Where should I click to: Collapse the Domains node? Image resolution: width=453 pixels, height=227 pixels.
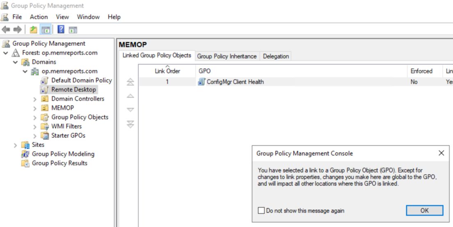(x=15, y=62)
